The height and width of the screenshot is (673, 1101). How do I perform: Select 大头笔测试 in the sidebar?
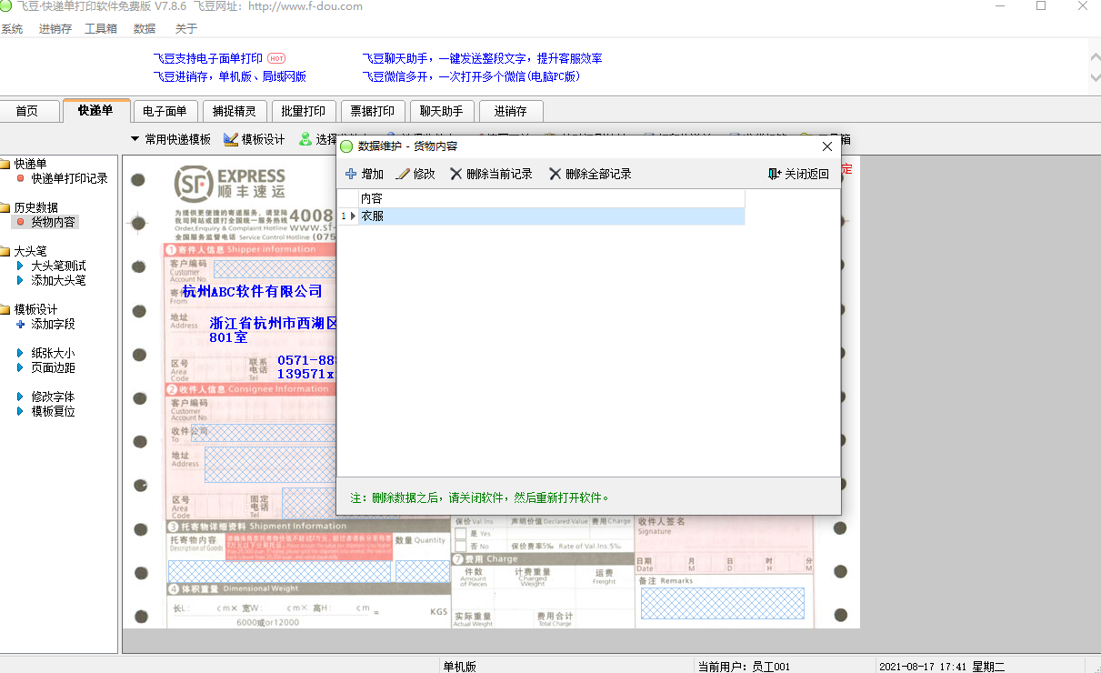tap(59, 266)
